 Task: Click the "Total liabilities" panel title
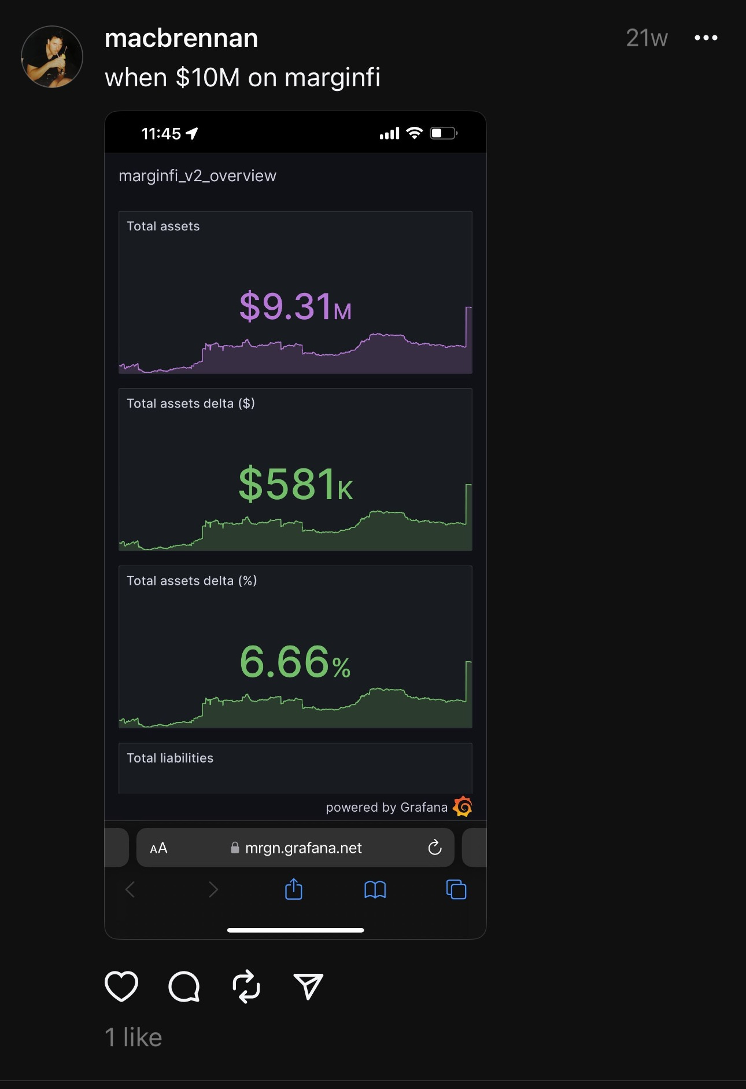pyautogui.click(x=170, y=758)
